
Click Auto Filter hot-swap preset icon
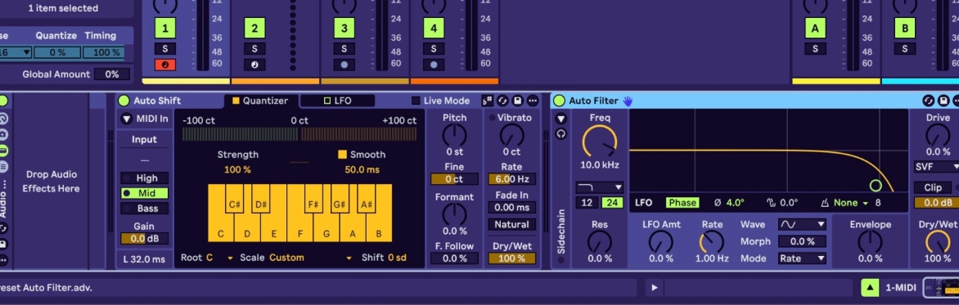929,101
